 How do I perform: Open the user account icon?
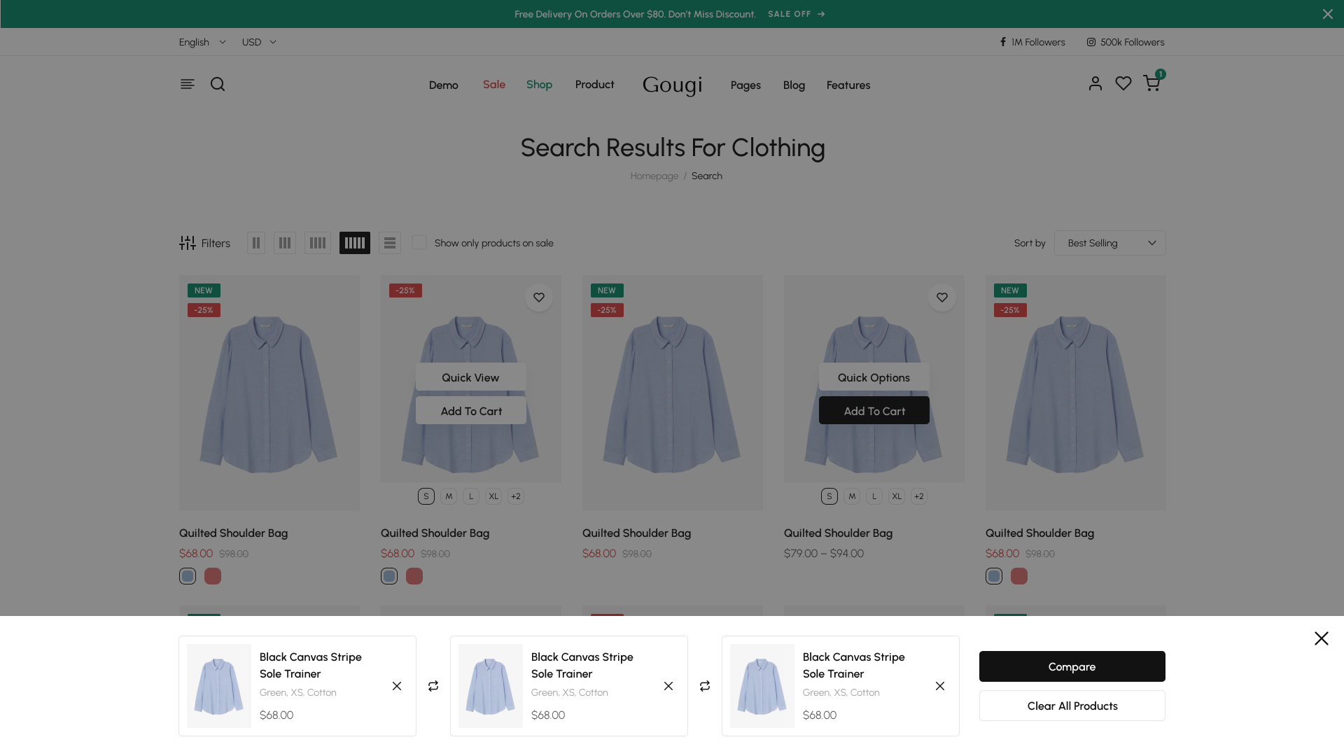pos(1095,83)
